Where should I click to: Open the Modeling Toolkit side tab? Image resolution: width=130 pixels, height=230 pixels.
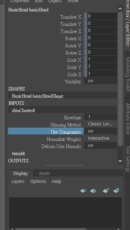[127, 74]
